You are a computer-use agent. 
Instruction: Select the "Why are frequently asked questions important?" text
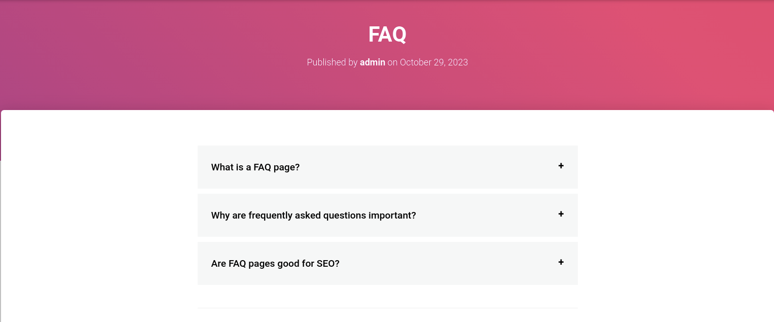(x=313, y=216)
